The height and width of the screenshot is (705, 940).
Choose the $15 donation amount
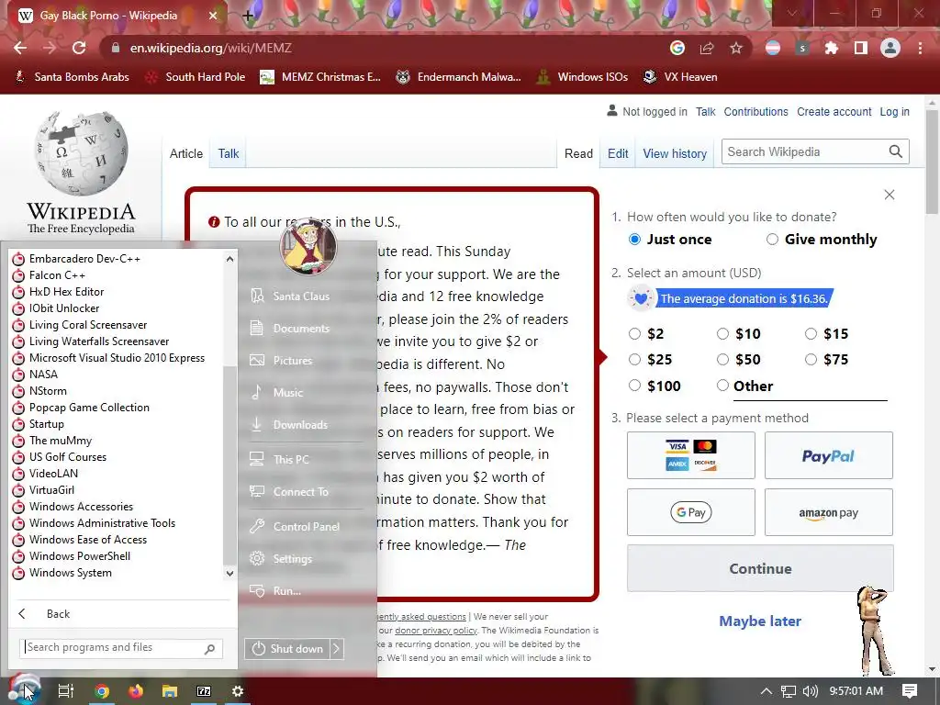point(811,333)
